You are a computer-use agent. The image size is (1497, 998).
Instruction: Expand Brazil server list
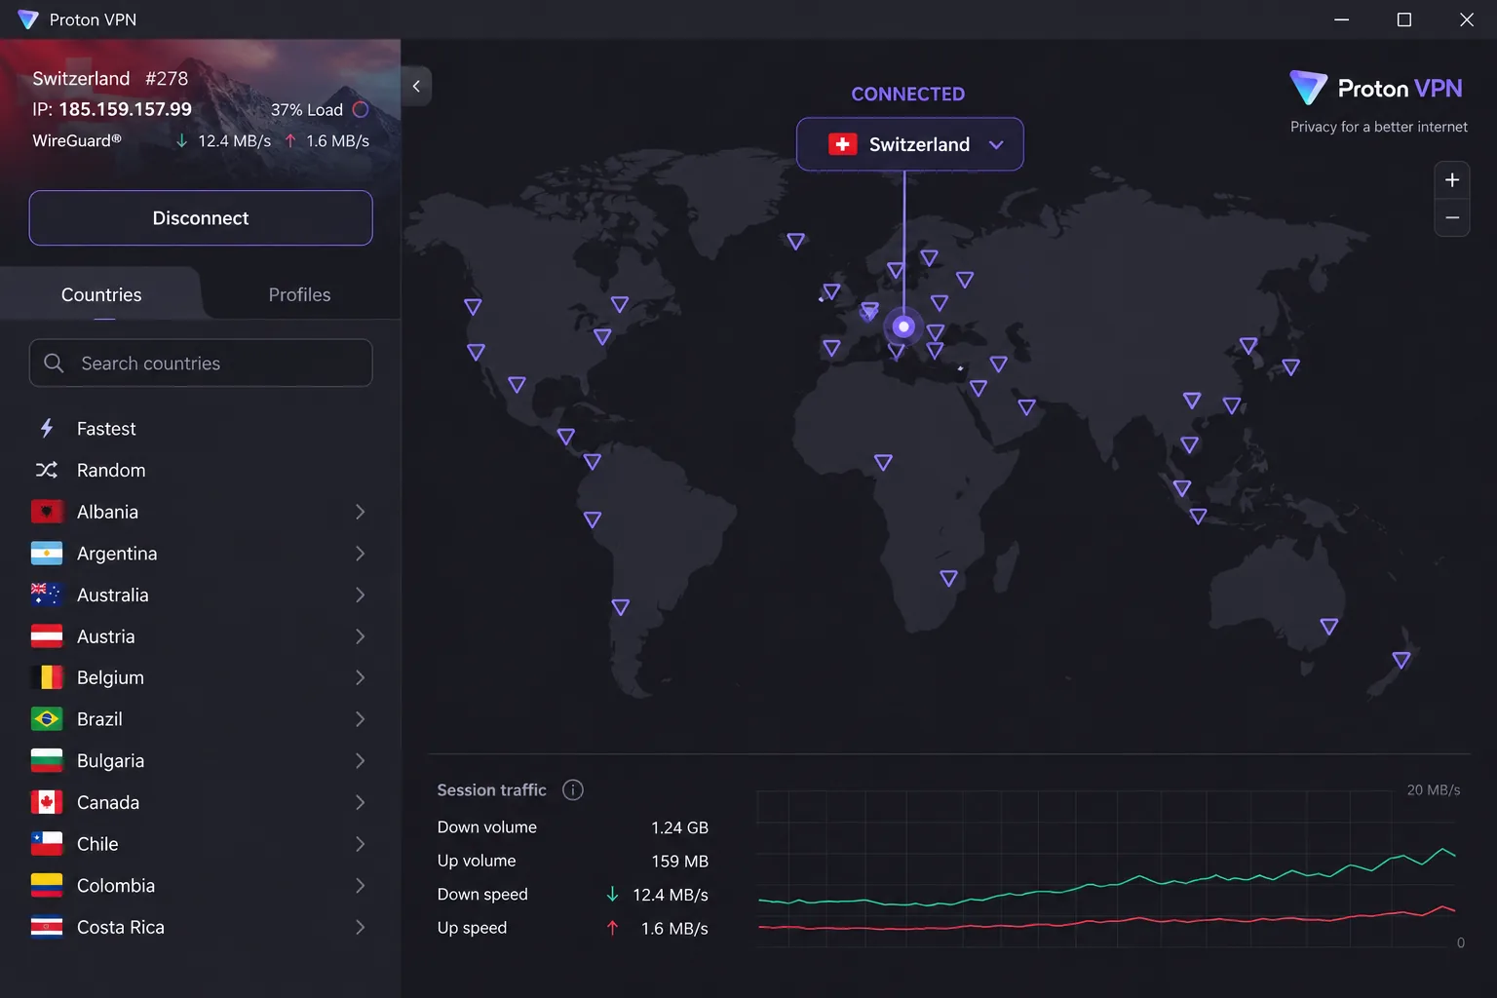pos(360,719)
